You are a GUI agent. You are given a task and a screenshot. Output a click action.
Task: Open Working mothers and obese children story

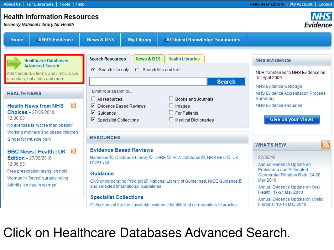coord(43,132)
